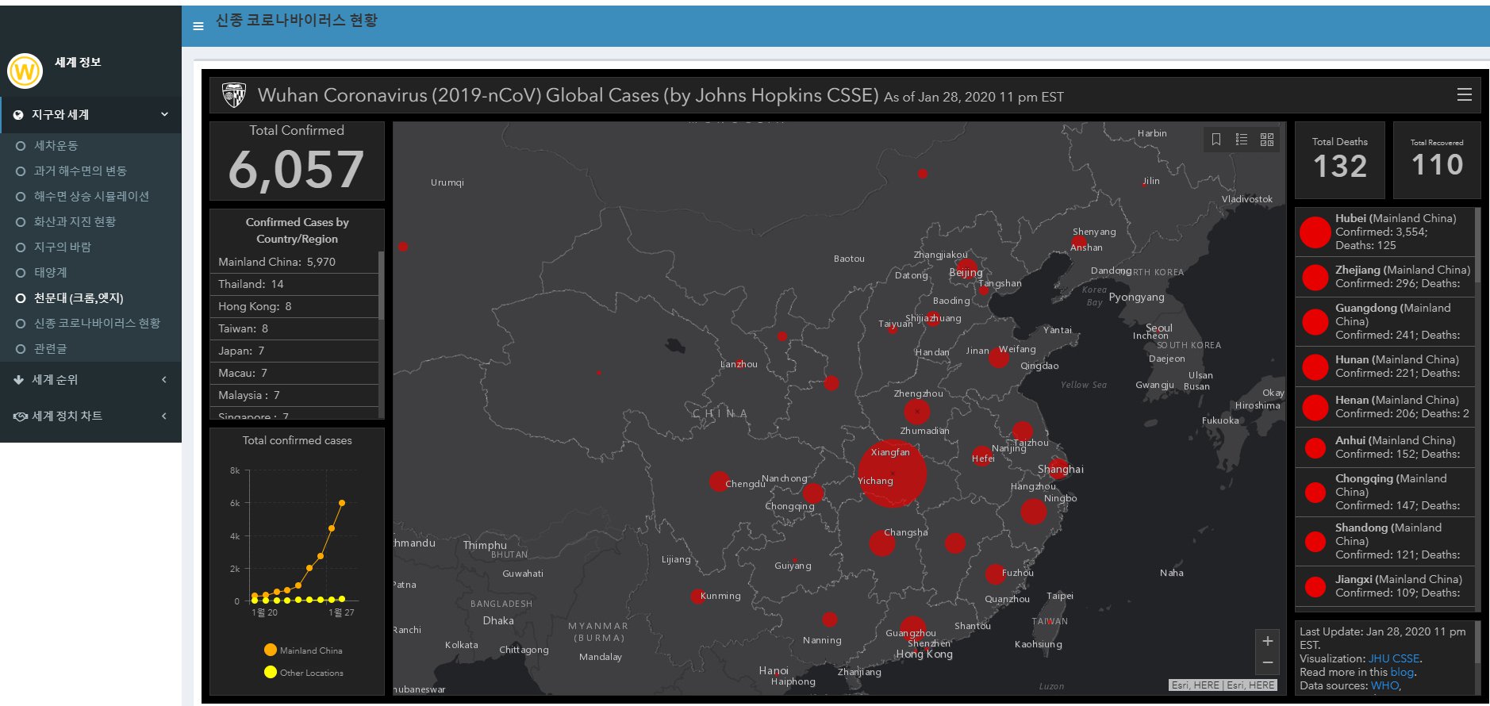Click the red circle next to Hubei in the list
This screenshot has height=706, width=1490.
tap(1315, 232)
